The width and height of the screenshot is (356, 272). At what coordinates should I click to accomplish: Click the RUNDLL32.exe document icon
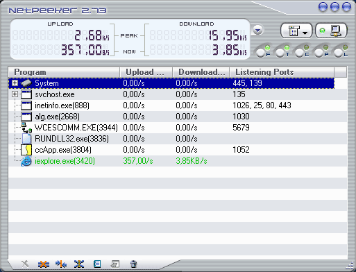click(x=26, y=139)
